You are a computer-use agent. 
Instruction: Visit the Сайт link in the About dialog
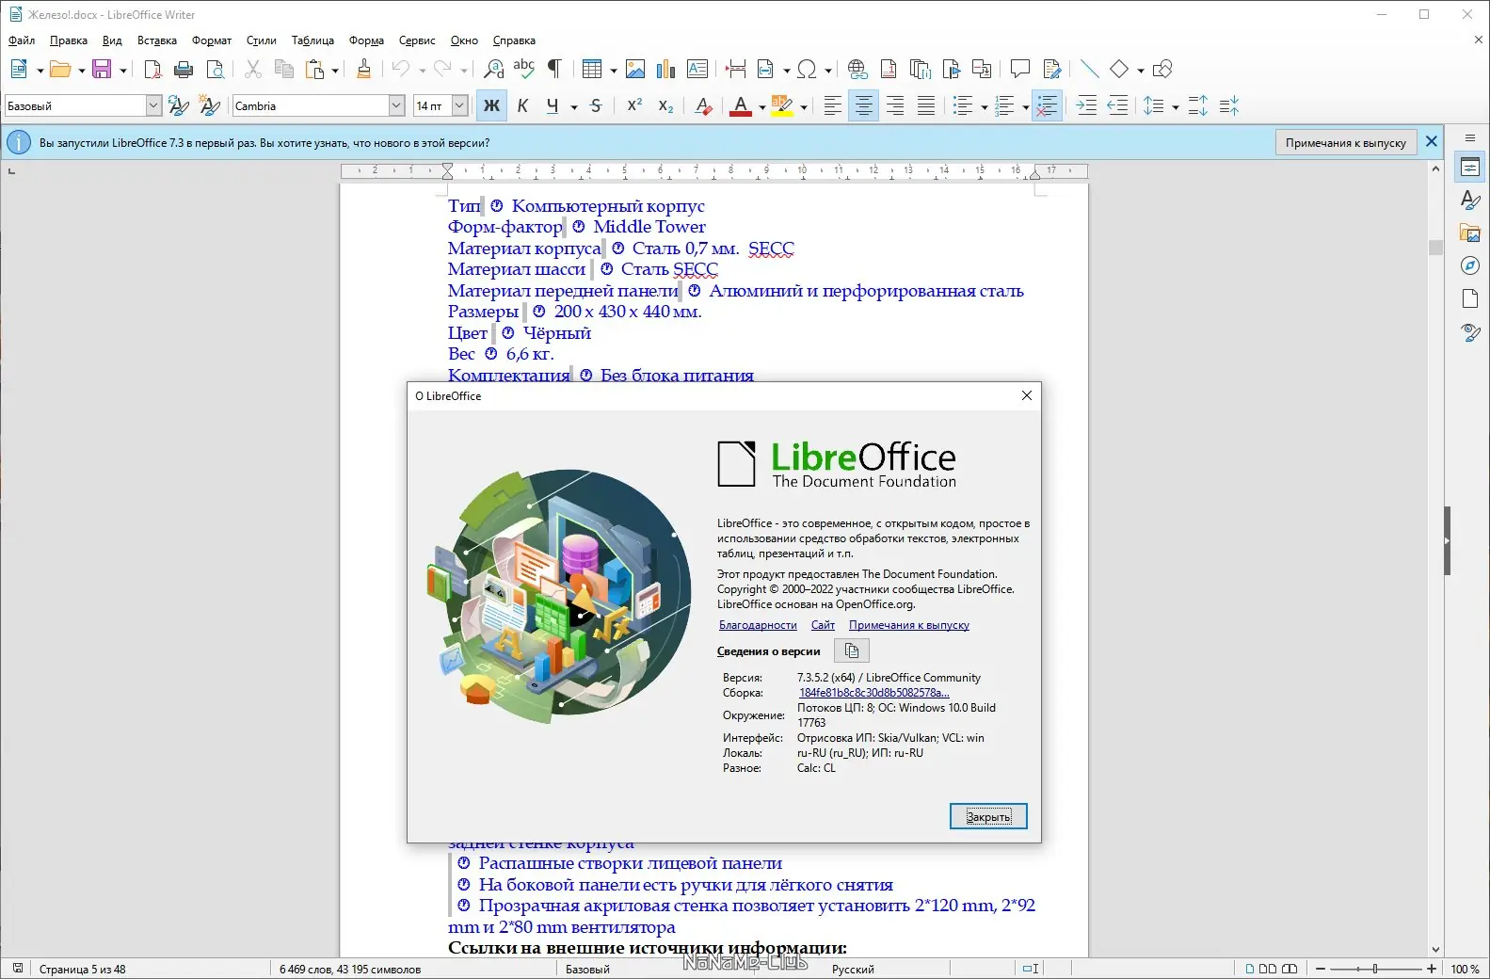tap(823, 625)
